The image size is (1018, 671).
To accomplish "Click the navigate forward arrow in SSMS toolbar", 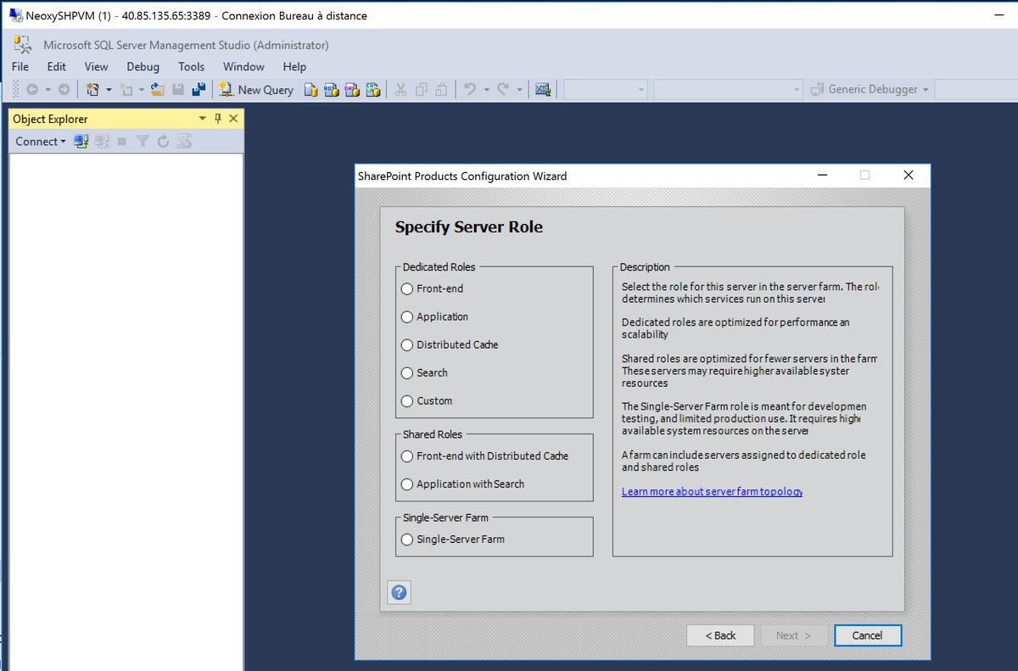I will point(64,89).
